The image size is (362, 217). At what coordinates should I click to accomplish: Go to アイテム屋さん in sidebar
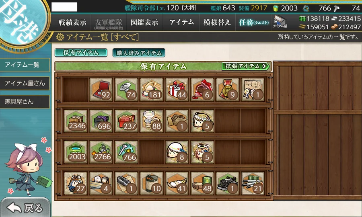pyautogui.click(x=25, y=83)
